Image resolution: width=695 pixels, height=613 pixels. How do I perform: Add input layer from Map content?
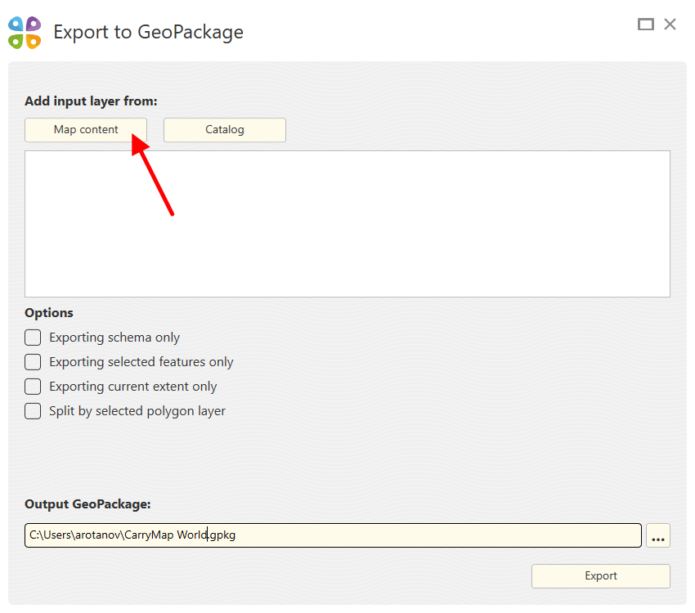86,130
